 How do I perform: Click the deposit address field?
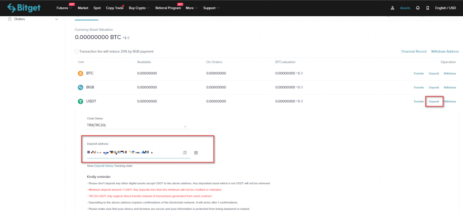click(x=138, y=153)
